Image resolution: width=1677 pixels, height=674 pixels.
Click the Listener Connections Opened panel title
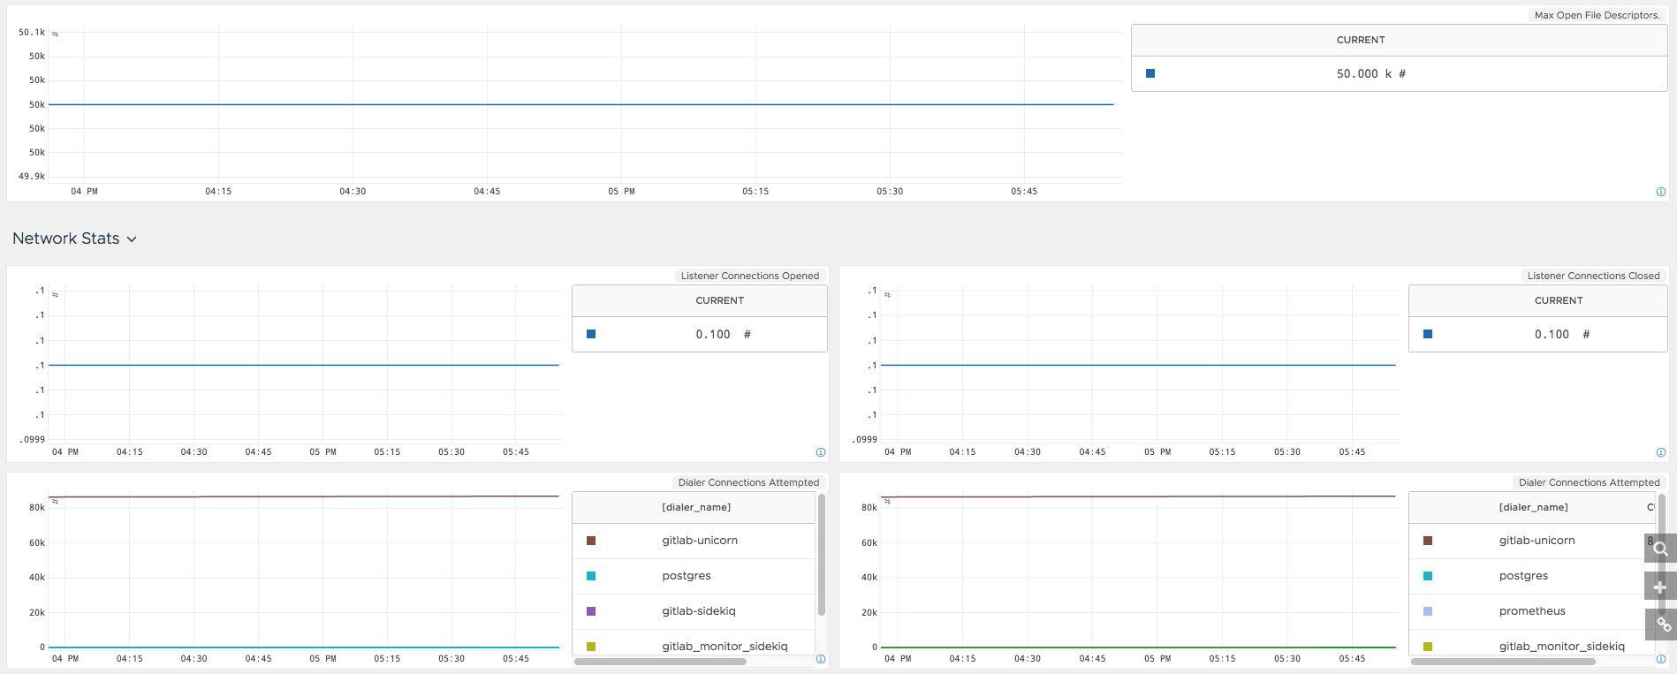pyautogui.click(x=750, y=276)
